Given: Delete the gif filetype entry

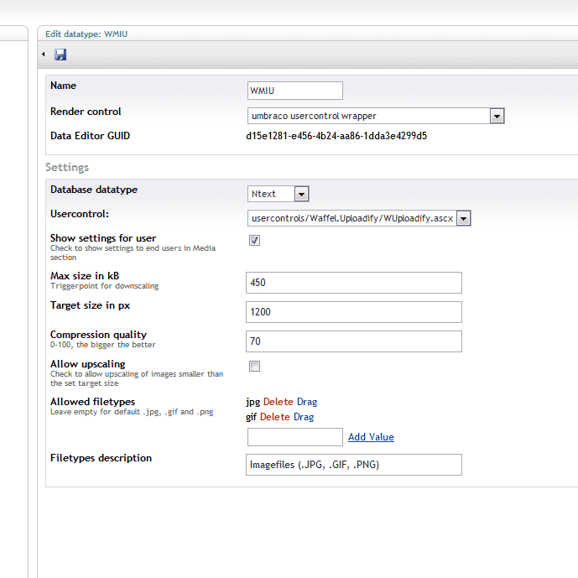Looking at the screenshot, I should coord(274,417).
